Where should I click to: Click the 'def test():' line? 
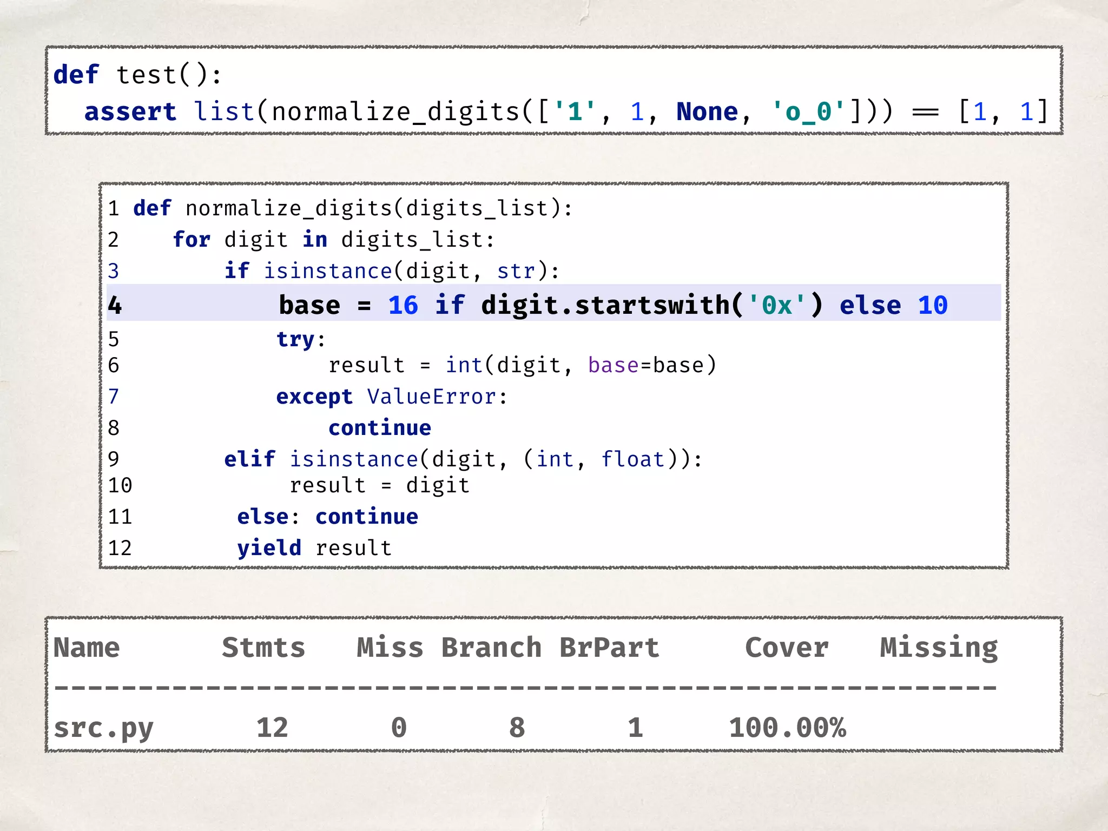point(137,75)
